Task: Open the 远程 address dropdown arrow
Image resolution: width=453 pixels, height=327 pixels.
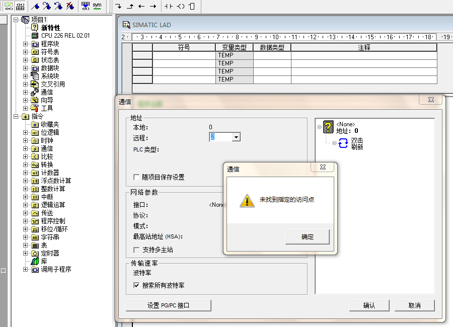Action: (x=237, y=137)
